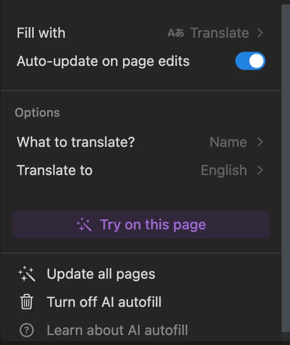The width and height of the screenshot is (290, 345).
Task: Expand the chevron next to English
Action: coord(260,170)
